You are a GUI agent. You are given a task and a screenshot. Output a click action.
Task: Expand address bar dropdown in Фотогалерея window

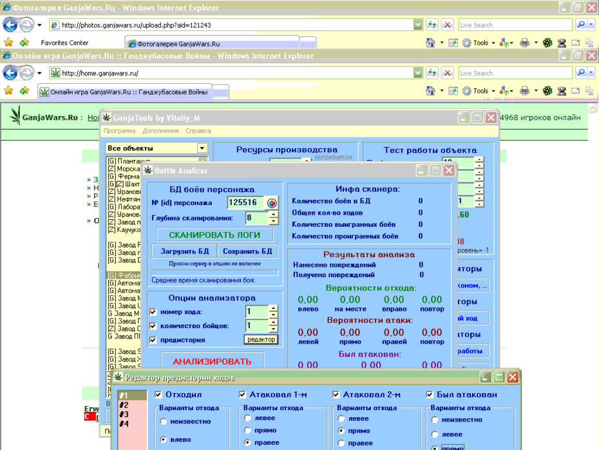point(418,25)
